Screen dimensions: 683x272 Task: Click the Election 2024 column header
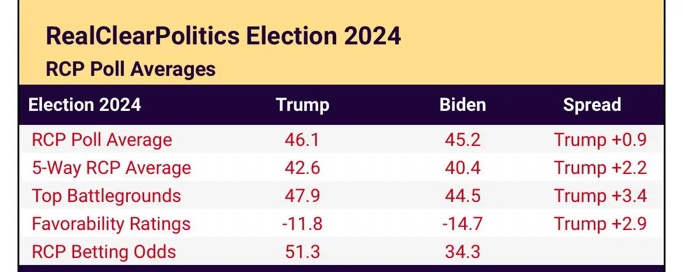click(x=85, y=105)
